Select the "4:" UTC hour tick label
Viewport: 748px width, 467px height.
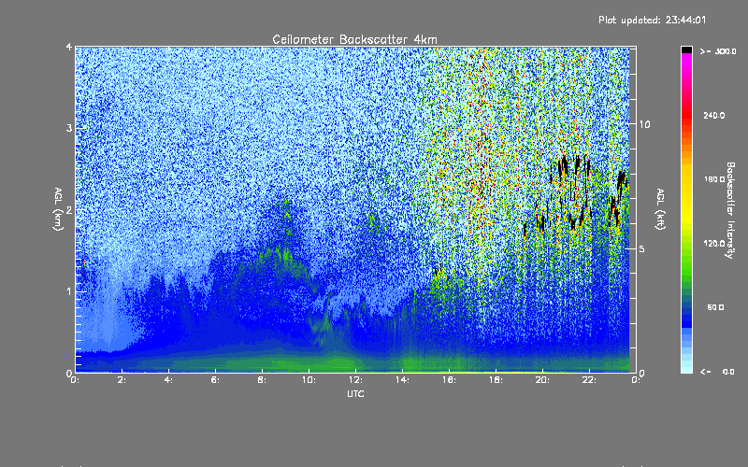point(168,380)
